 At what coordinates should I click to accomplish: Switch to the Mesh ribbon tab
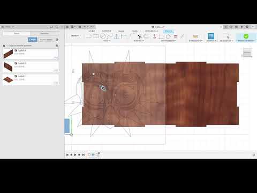point(121,31)
